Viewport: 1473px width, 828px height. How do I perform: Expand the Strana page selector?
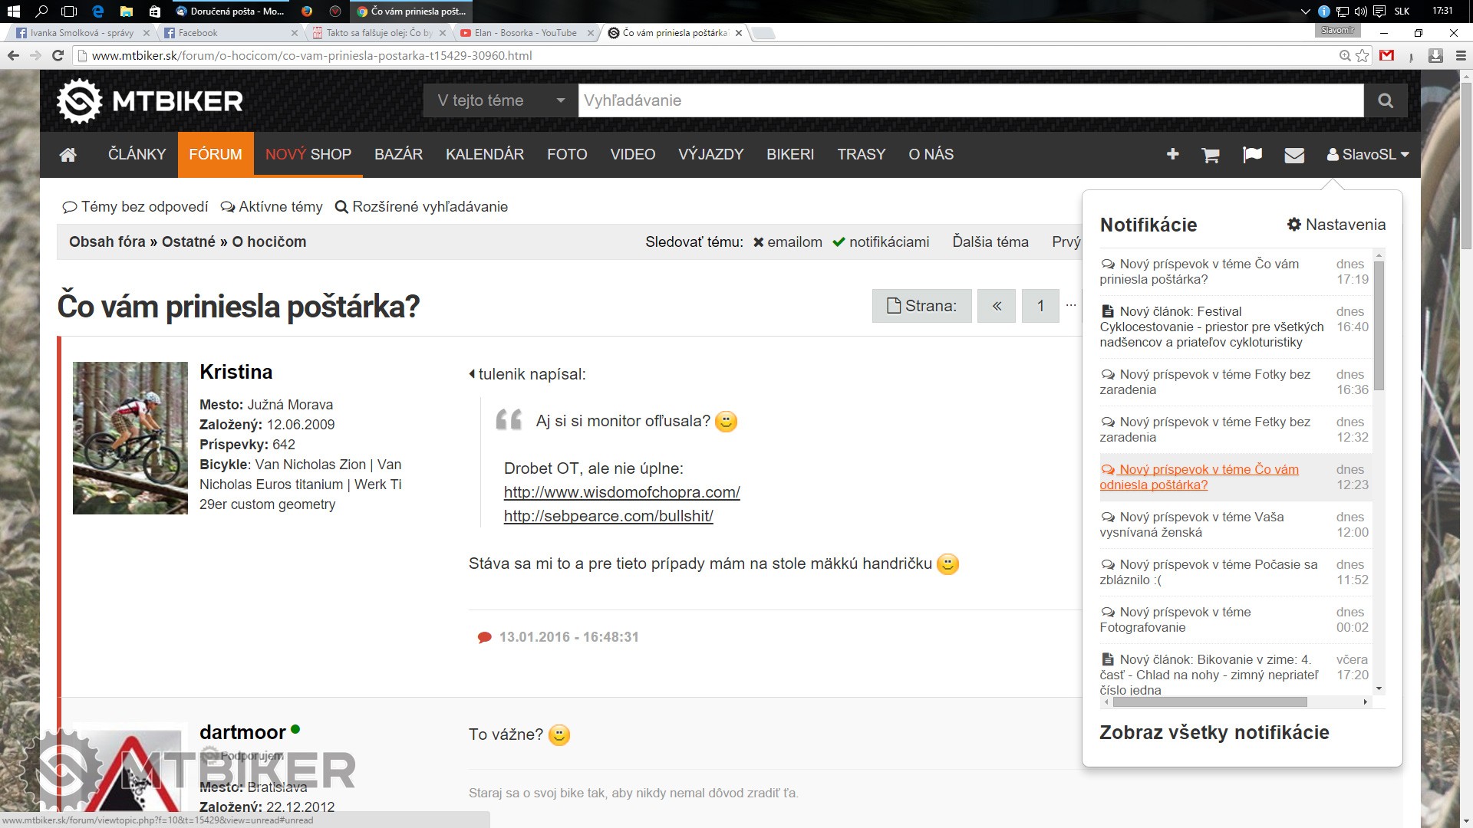point(921,306)
